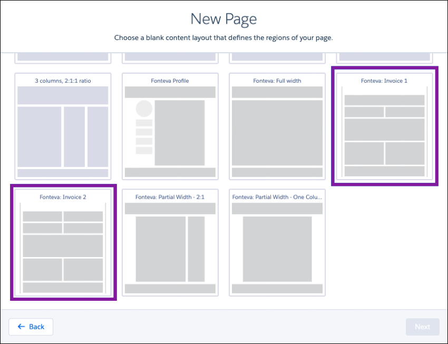
Task: Click the "New Page" dialog title
Action: click(x=223, y=19)
